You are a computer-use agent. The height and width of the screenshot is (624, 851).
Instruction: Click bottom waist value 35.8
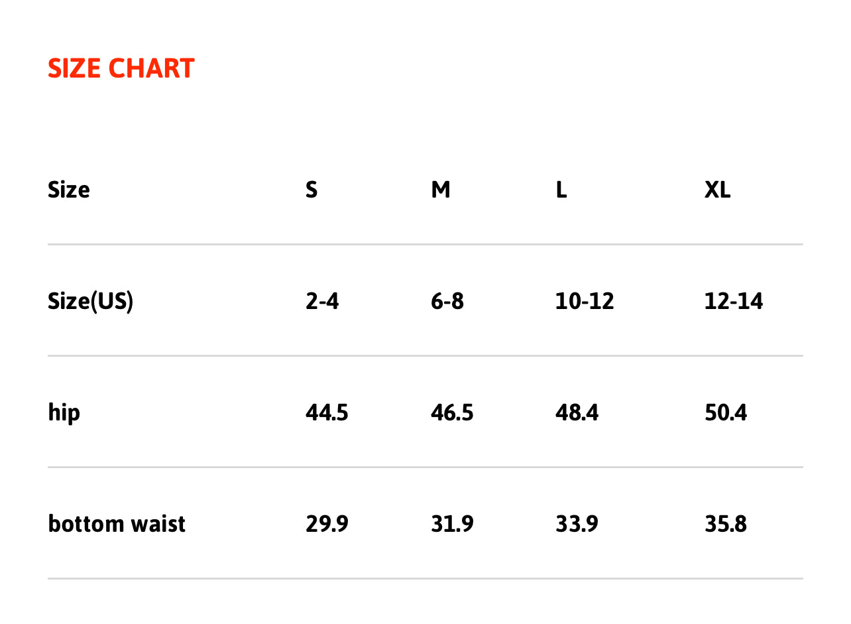pyautogui.click(x=726, y=524)
